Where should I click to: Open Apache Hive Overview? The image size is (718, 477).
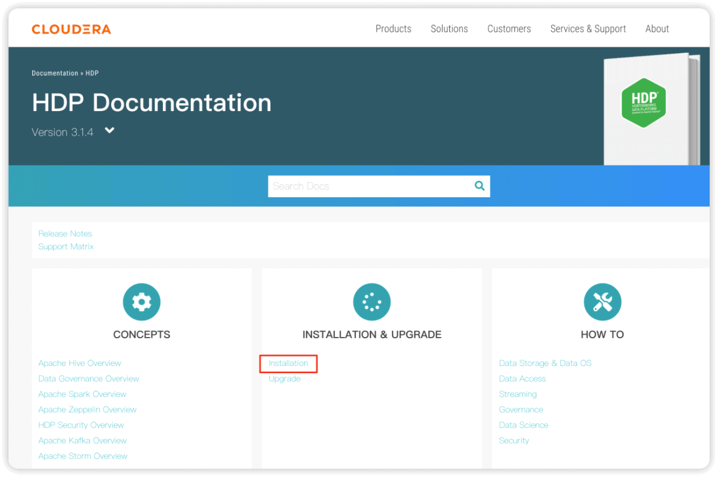click(80, 363)
